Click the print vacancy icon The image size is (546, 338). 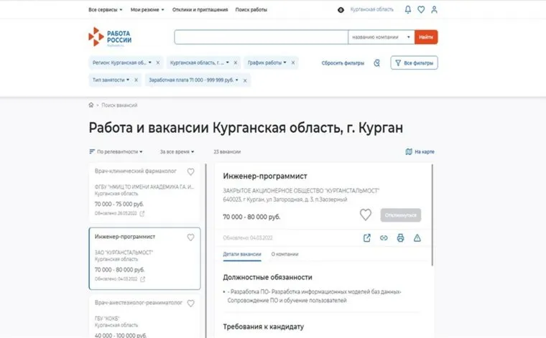(400, 238)
